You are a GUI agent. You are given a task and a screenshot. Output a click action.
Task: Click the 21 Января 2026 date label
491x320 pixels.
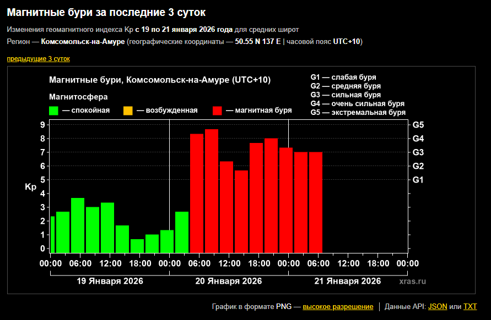tap(348, 281)
